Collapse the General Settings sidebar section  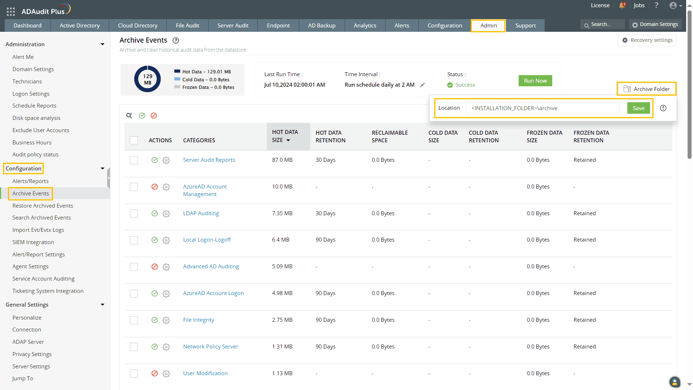click(x=103, y=305)
